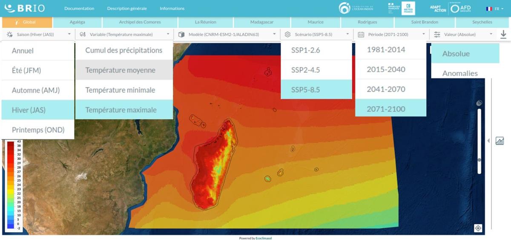This screenshot has width=511, height=240.
Task: Select Température maximale variable
Action: click(124, 110)
